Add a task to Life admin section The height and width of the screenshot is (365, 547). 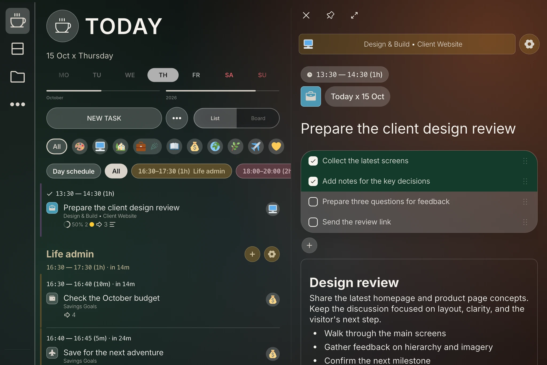pos(252,254)
